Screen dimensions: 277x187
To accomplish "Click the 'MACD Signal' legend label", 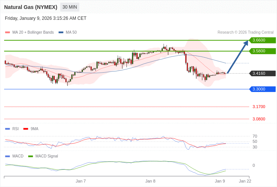I will pyautogui.click(x=47, y=156).
